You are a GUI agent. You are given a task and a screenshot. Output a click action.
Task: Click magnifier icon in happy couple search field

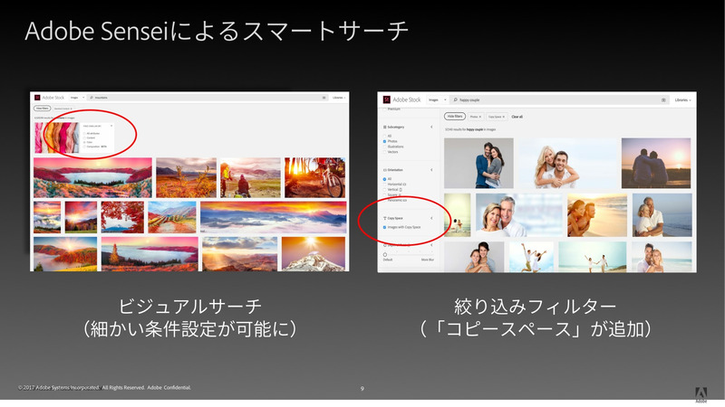tap(456, 99)
